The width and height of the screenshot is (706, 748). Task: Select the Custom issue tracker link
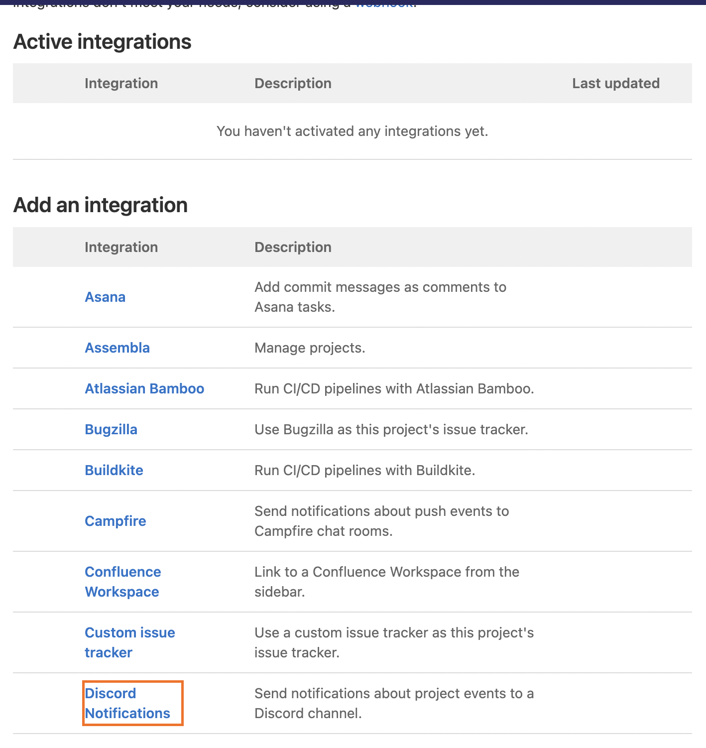[x=129, y=643]
